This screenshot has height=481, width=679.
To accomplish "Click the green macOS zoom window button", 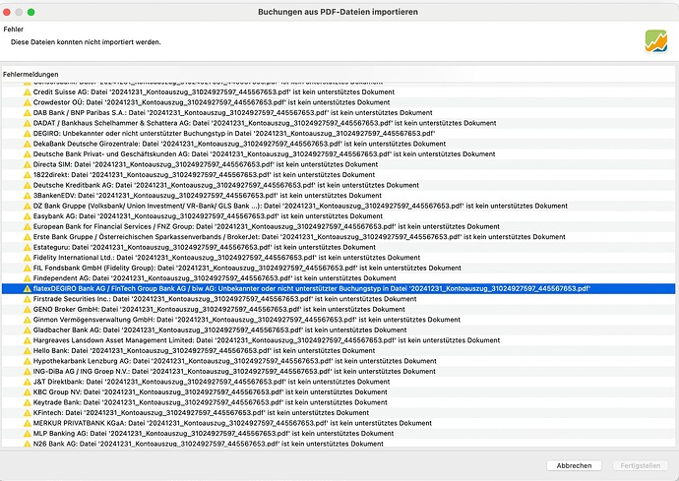I will [x=31, y=12].
